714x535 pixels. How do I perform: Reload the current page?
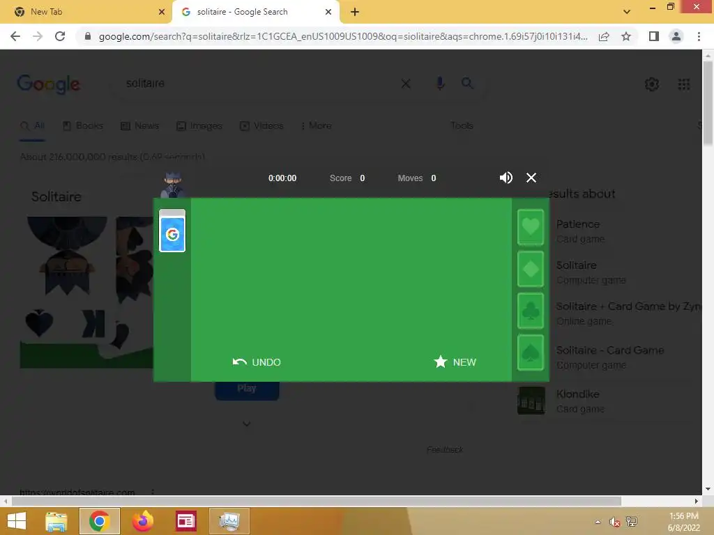(x=60, y=36)
